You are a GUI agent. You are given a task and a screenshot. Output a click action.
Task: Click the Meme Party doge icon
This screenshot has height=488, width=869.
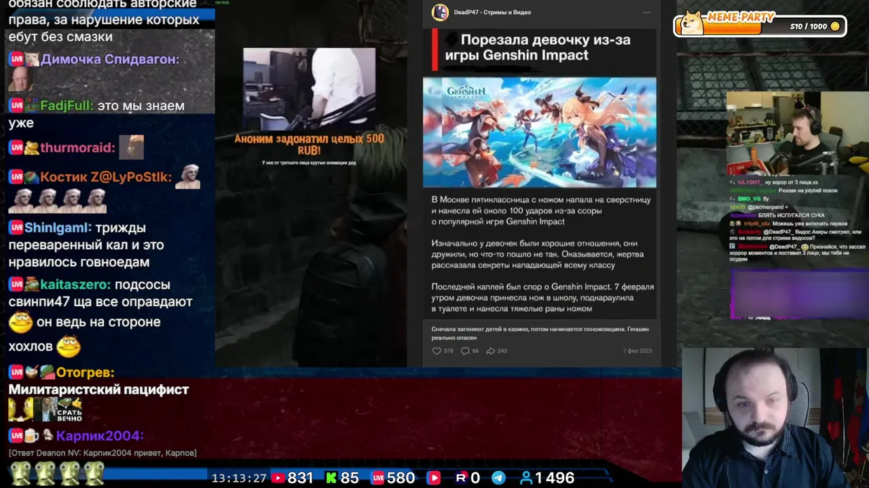[692, 22]
